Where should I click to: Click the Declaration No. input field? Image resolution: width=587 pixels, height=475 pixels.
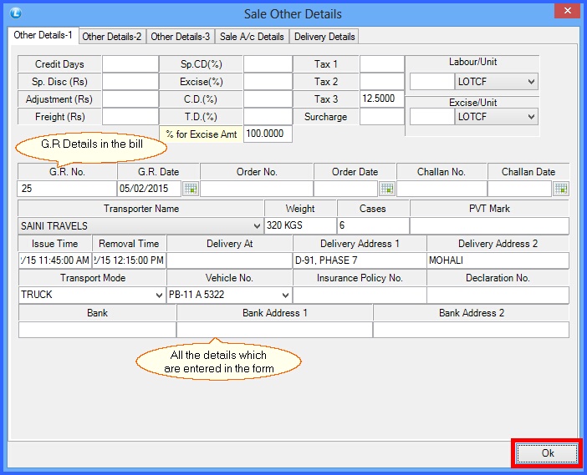pos(498,296)
